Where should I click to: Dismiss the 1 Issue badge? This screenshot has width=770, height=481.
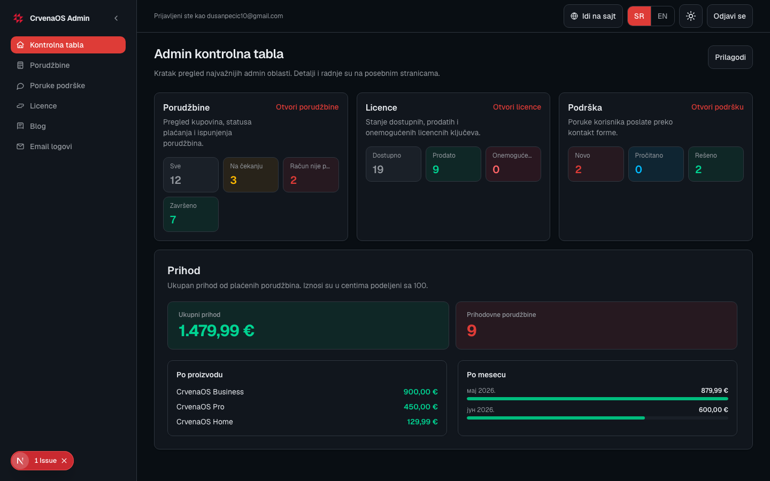[64, 461]
